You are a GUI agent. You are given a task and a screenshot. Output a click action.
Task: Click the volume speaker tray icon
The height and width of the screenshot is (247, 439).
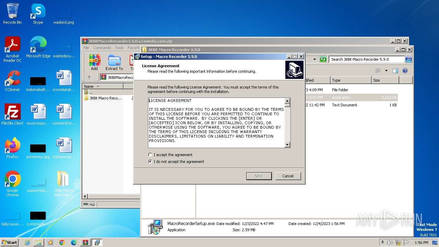pyautogui.click(x=390, y=243)
